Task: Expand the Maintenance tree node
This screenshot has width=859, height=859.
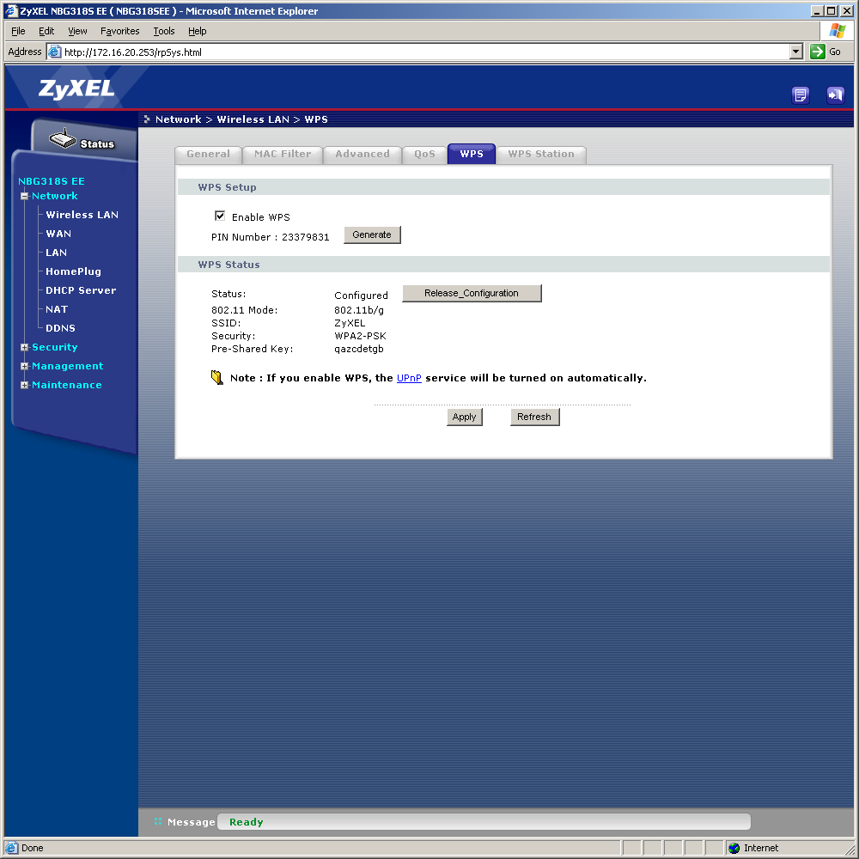Action: tap(24, 385)
